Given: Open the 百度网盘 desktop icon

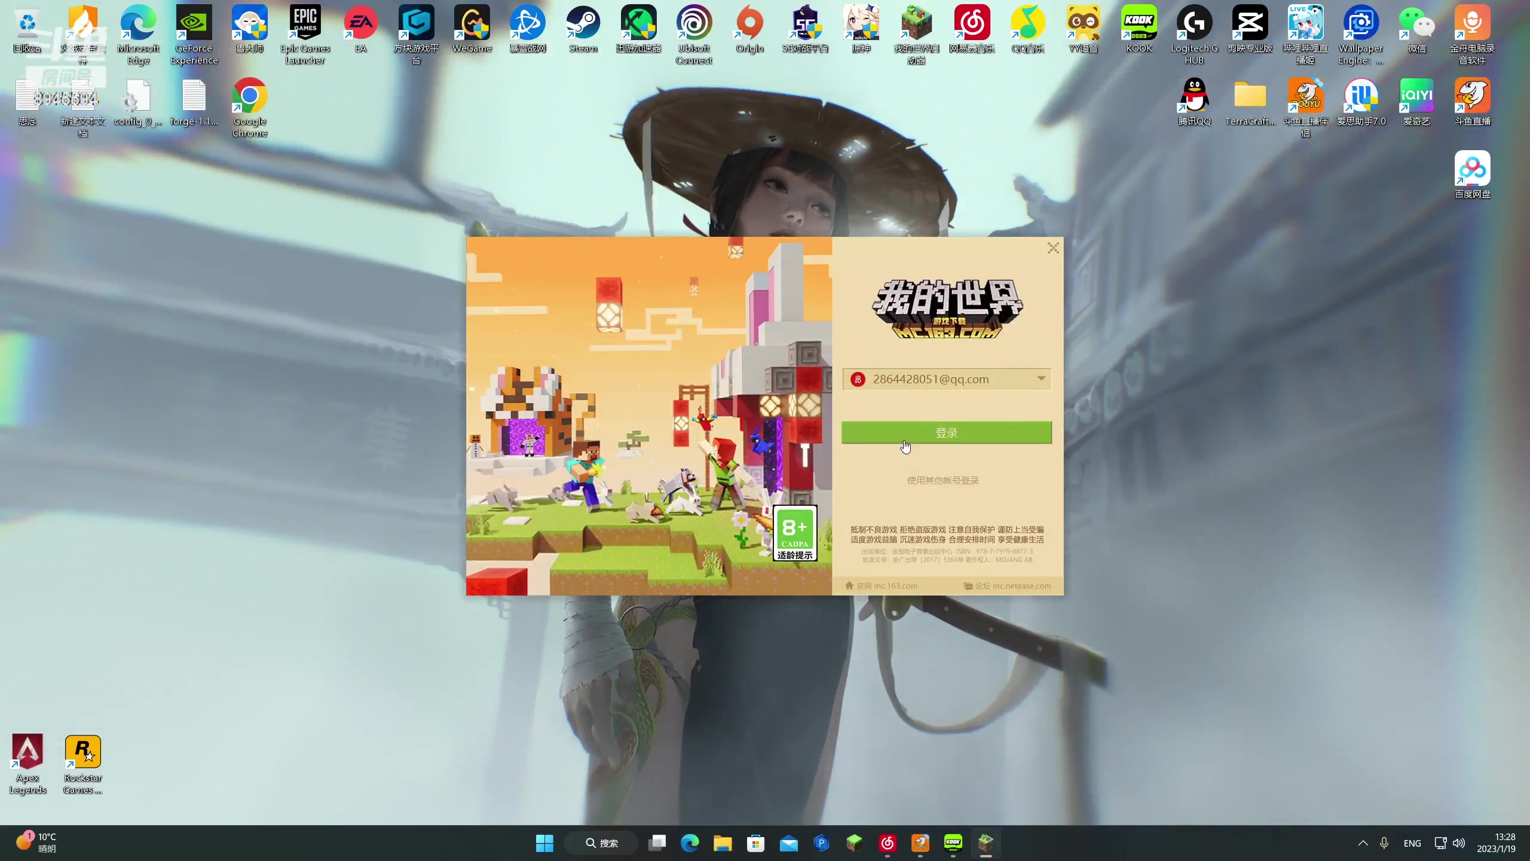Looking at the screenshot, I should tap(1473, 176).
